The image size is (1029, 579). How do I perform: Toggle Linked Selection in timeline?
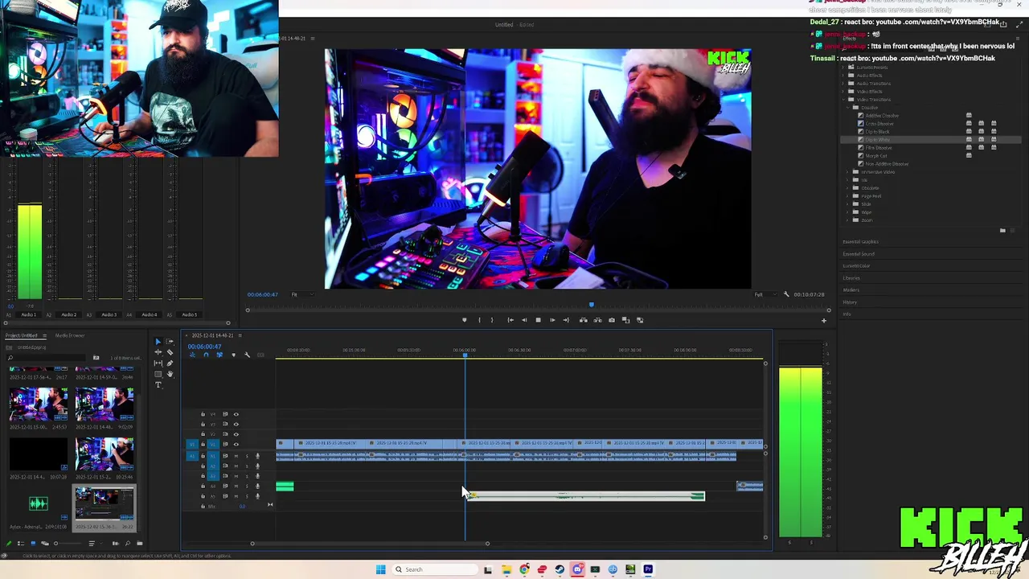[219, 355]
